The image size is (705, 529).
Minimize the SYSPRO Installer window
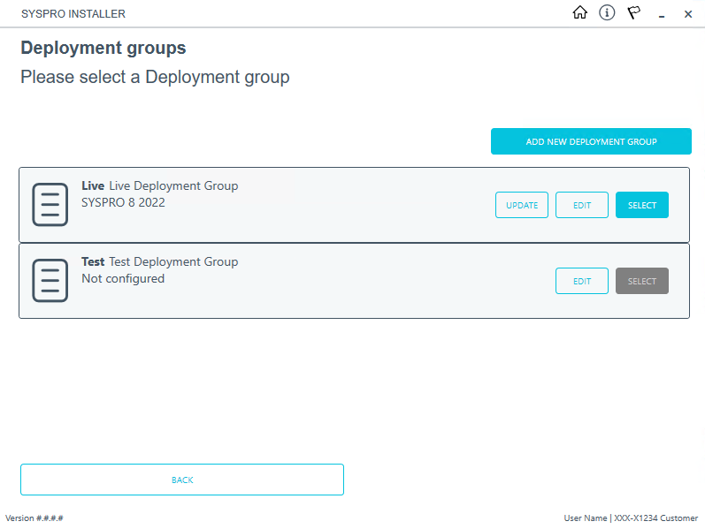click(x=662, y=14)
